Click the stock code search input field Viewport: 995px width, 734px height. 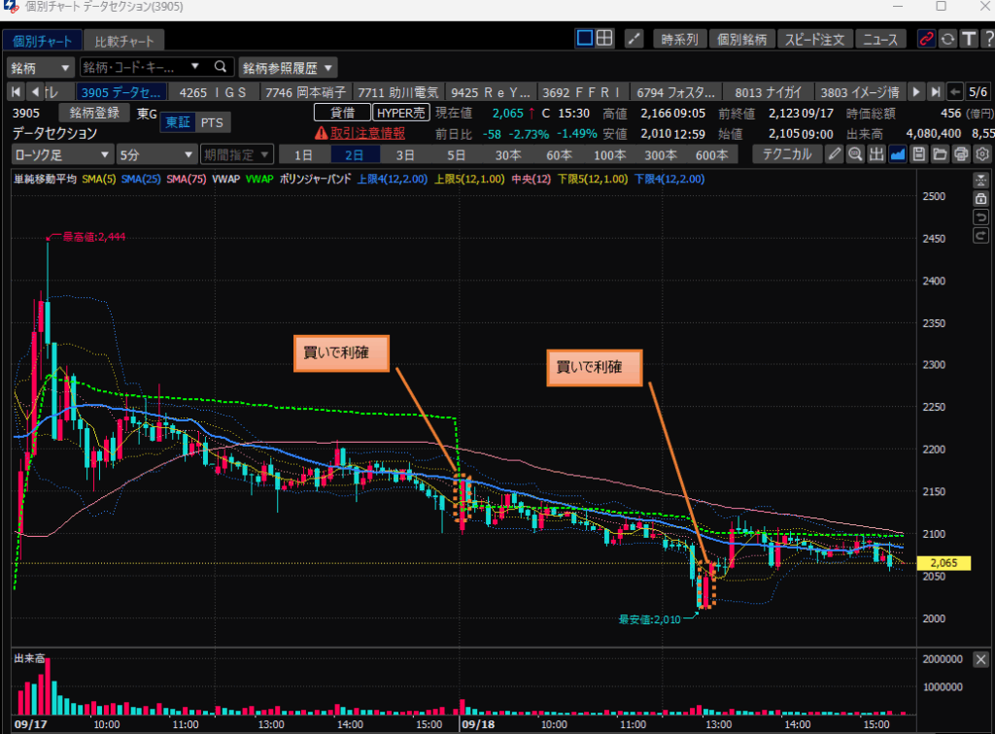(x=136, y=67)
